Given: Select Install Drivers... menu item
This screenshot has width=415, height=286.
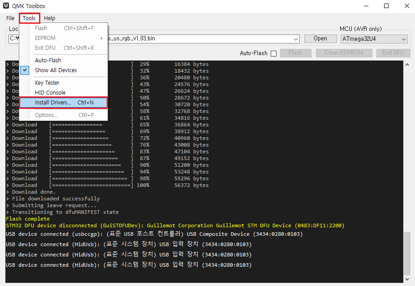Looking at the screenshot, I should click(64, 103).
